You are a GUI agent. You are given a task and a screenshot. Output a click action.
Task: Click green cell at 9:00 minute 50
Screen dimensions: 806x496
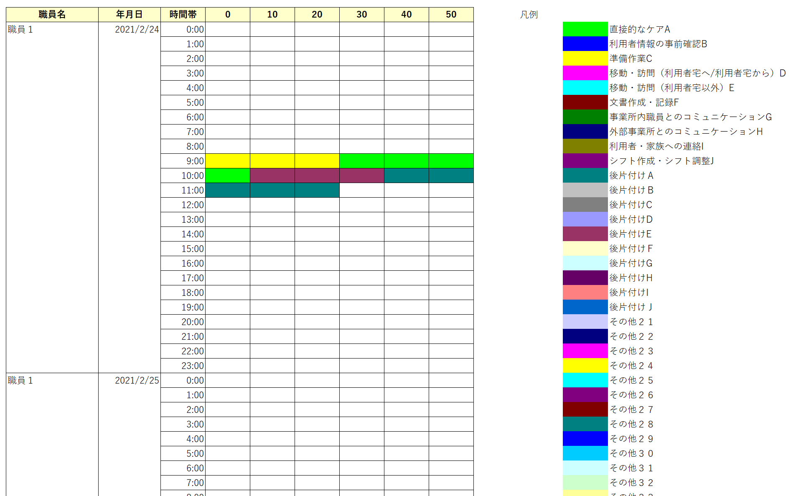coord(451,161)
